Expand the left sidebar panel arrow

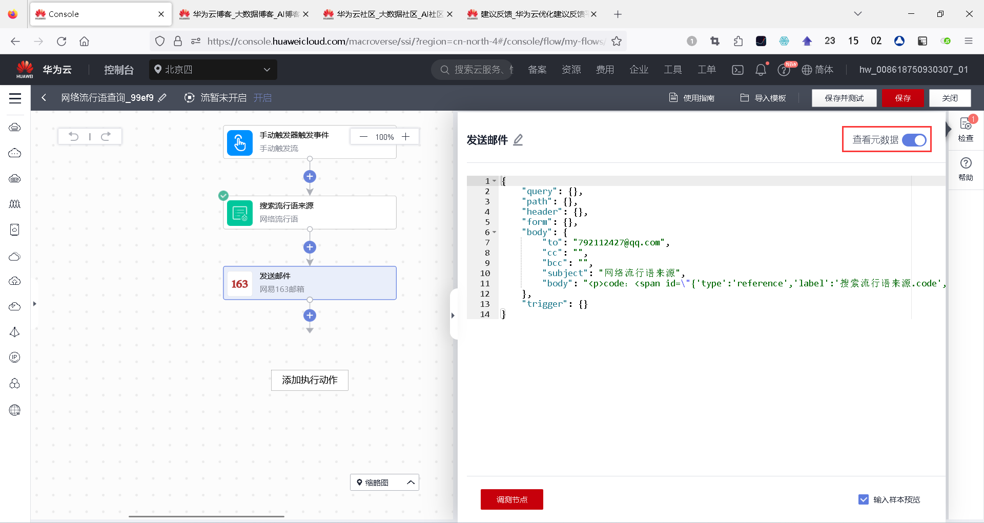pyautogui.click(x=34, y=304)
